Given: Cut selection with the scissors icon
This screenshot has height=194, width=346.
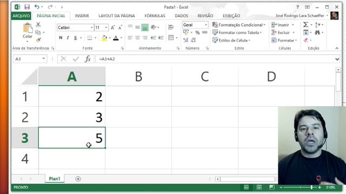Looking at the screenshot, I should 38,24.
